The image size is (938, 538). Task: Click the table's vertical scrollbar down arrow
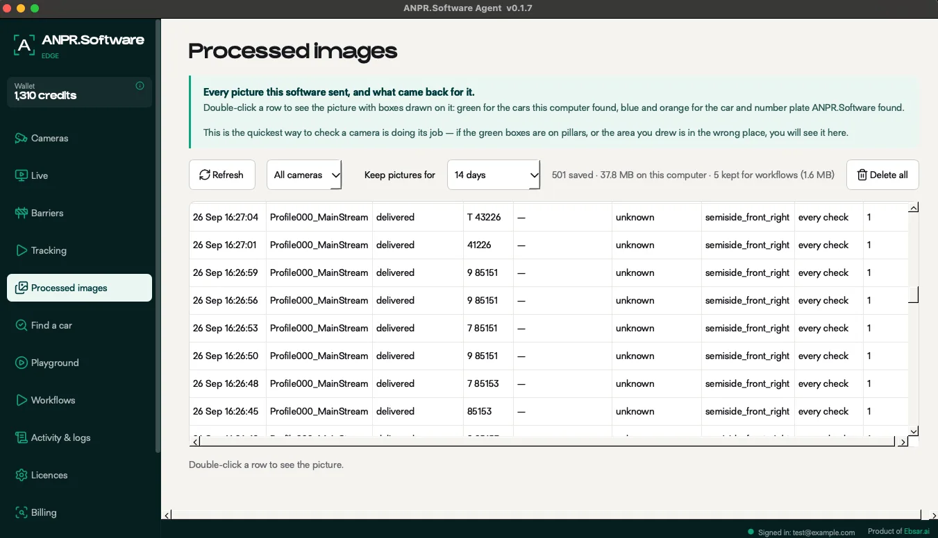coord(914,431)
